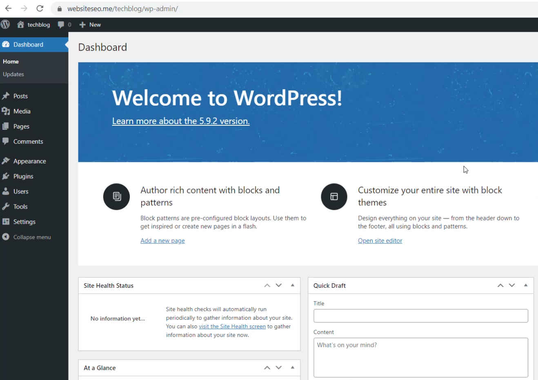Click the round block themes layout icon
The image size is (538, 380).
[x=334, y=196]
